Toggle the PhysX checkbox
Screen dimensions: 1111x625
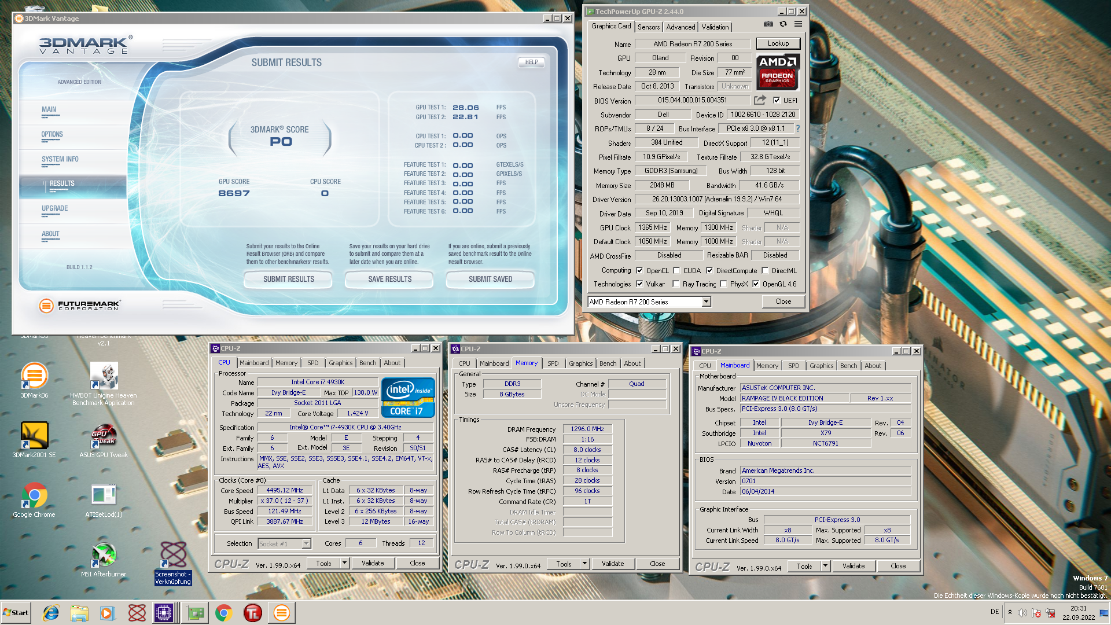[723, 284]
